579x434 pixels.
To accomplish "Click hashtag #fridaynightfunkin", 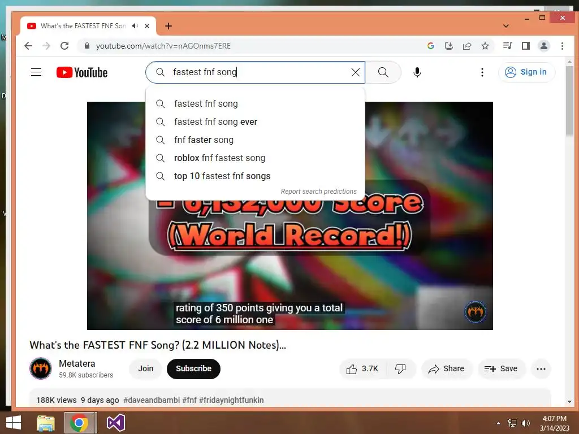I will coord(231,400).
